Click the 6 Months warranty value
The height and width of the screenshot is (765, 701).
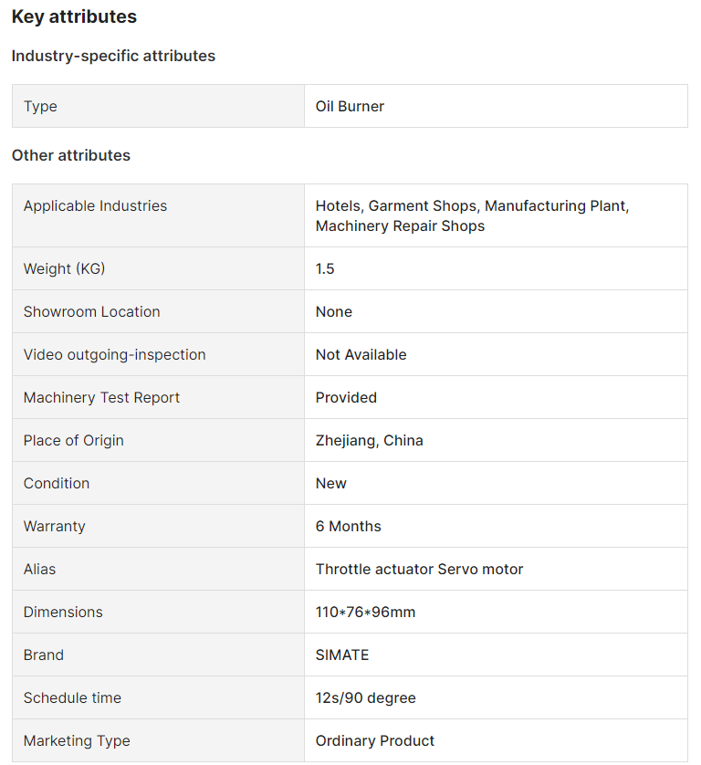tap(349, 527)
